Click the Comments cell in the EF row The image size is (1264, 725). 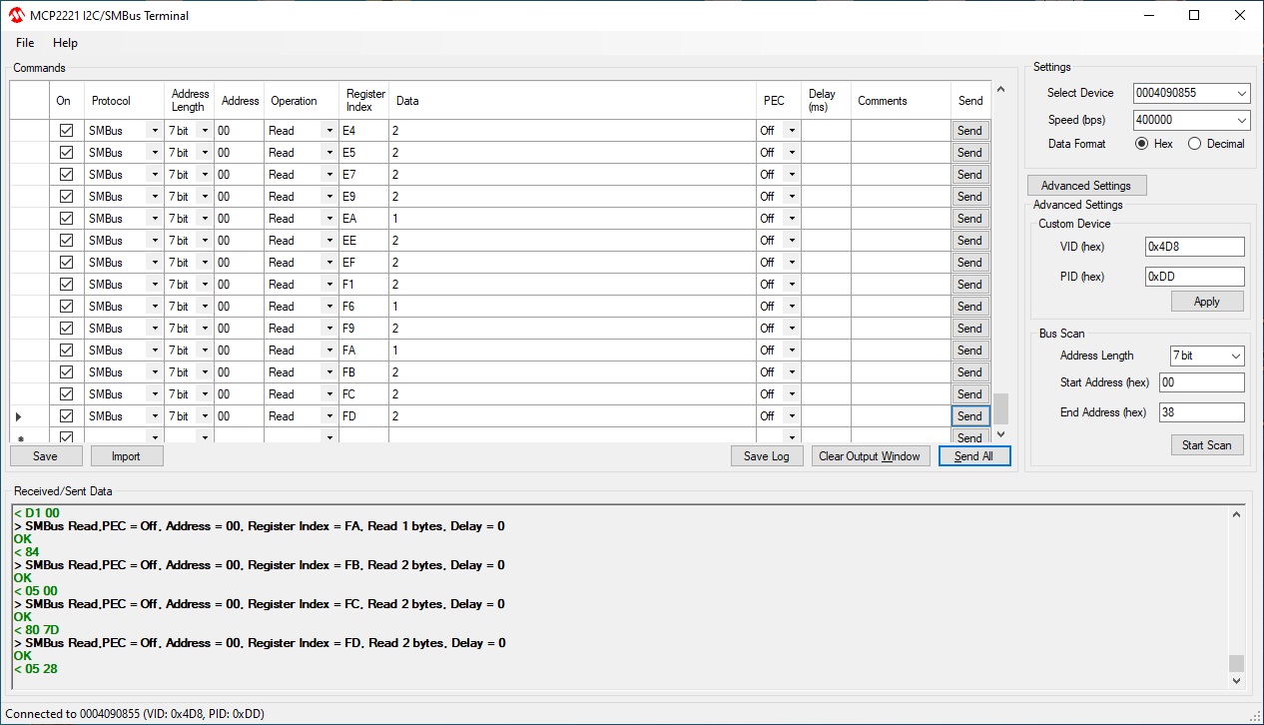pyautogui.click(x=901, y=263)
